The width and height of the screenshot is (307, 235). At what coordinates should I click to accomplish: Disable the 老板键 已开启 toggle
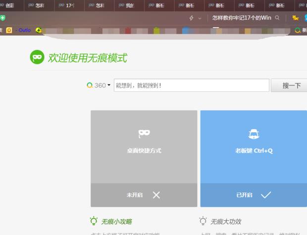(x=254, y=195)
